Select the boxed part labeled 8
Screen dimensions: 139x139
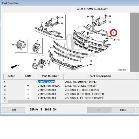point(36,47)
